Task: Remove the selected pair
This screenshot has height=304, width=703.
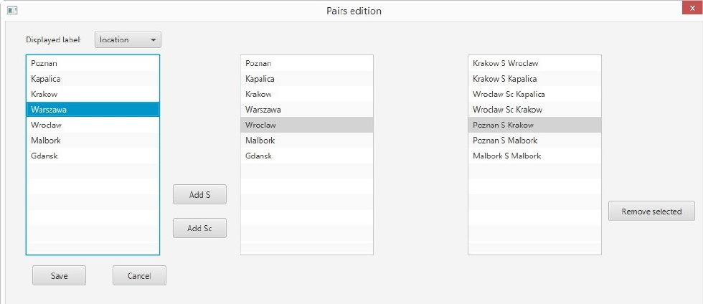Action: [651, 212]
